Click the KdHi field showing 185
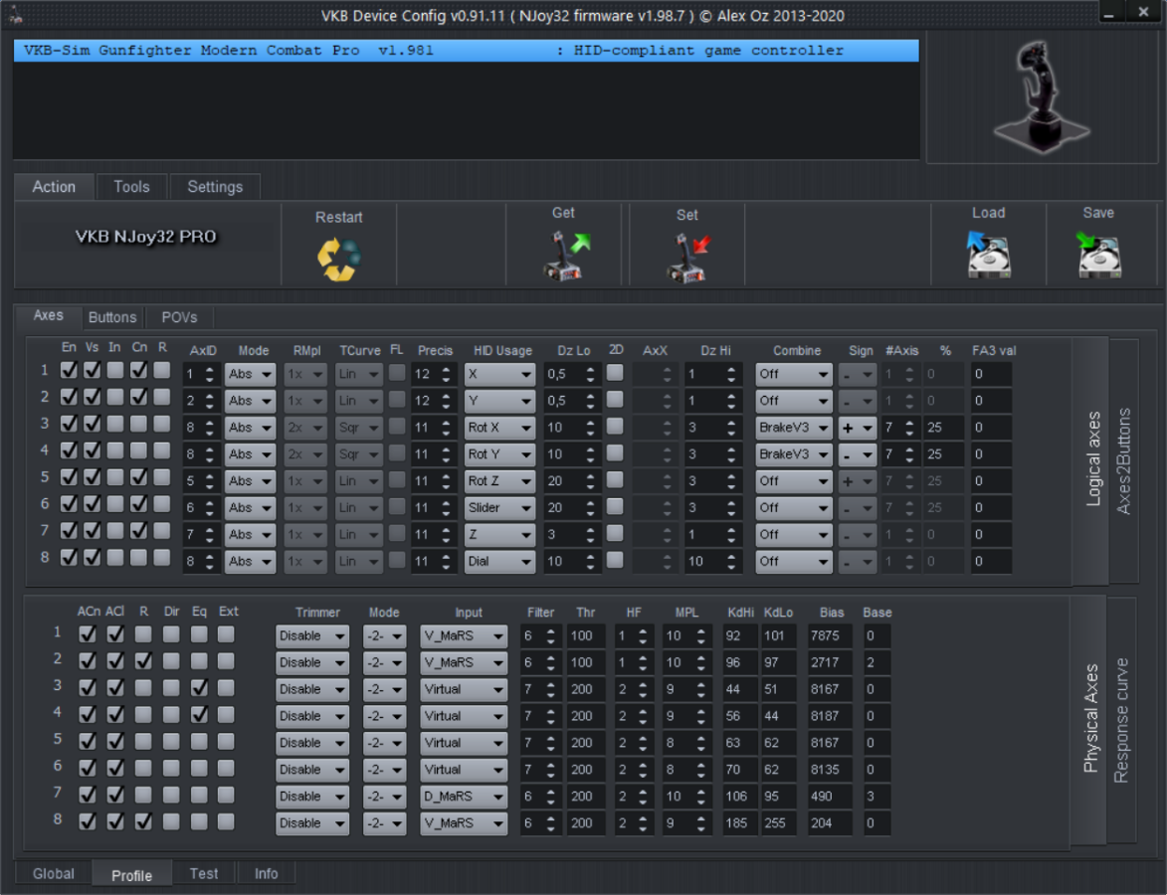This screenshot has width=1167, height=895. point(739,823)
